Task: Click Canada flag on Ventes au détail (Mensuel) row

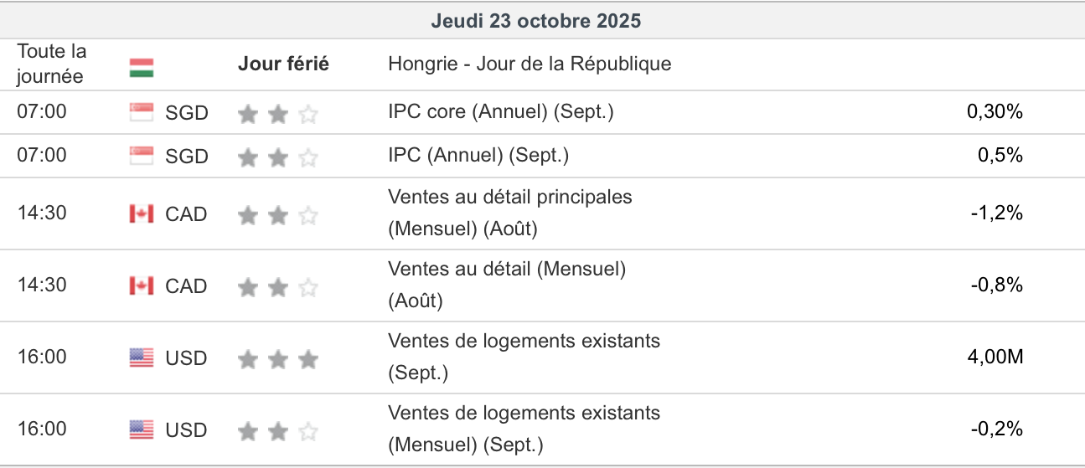Action: (142, 286)
